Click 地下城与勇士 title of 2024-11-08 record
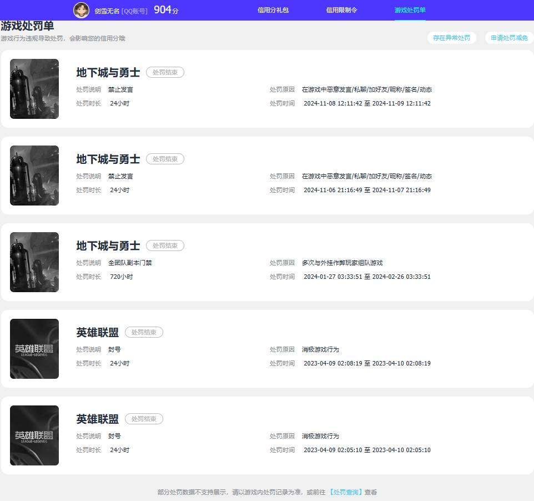The width and height of the screenshot is (534, 501). pyautogui.click(x=108, y=72)
